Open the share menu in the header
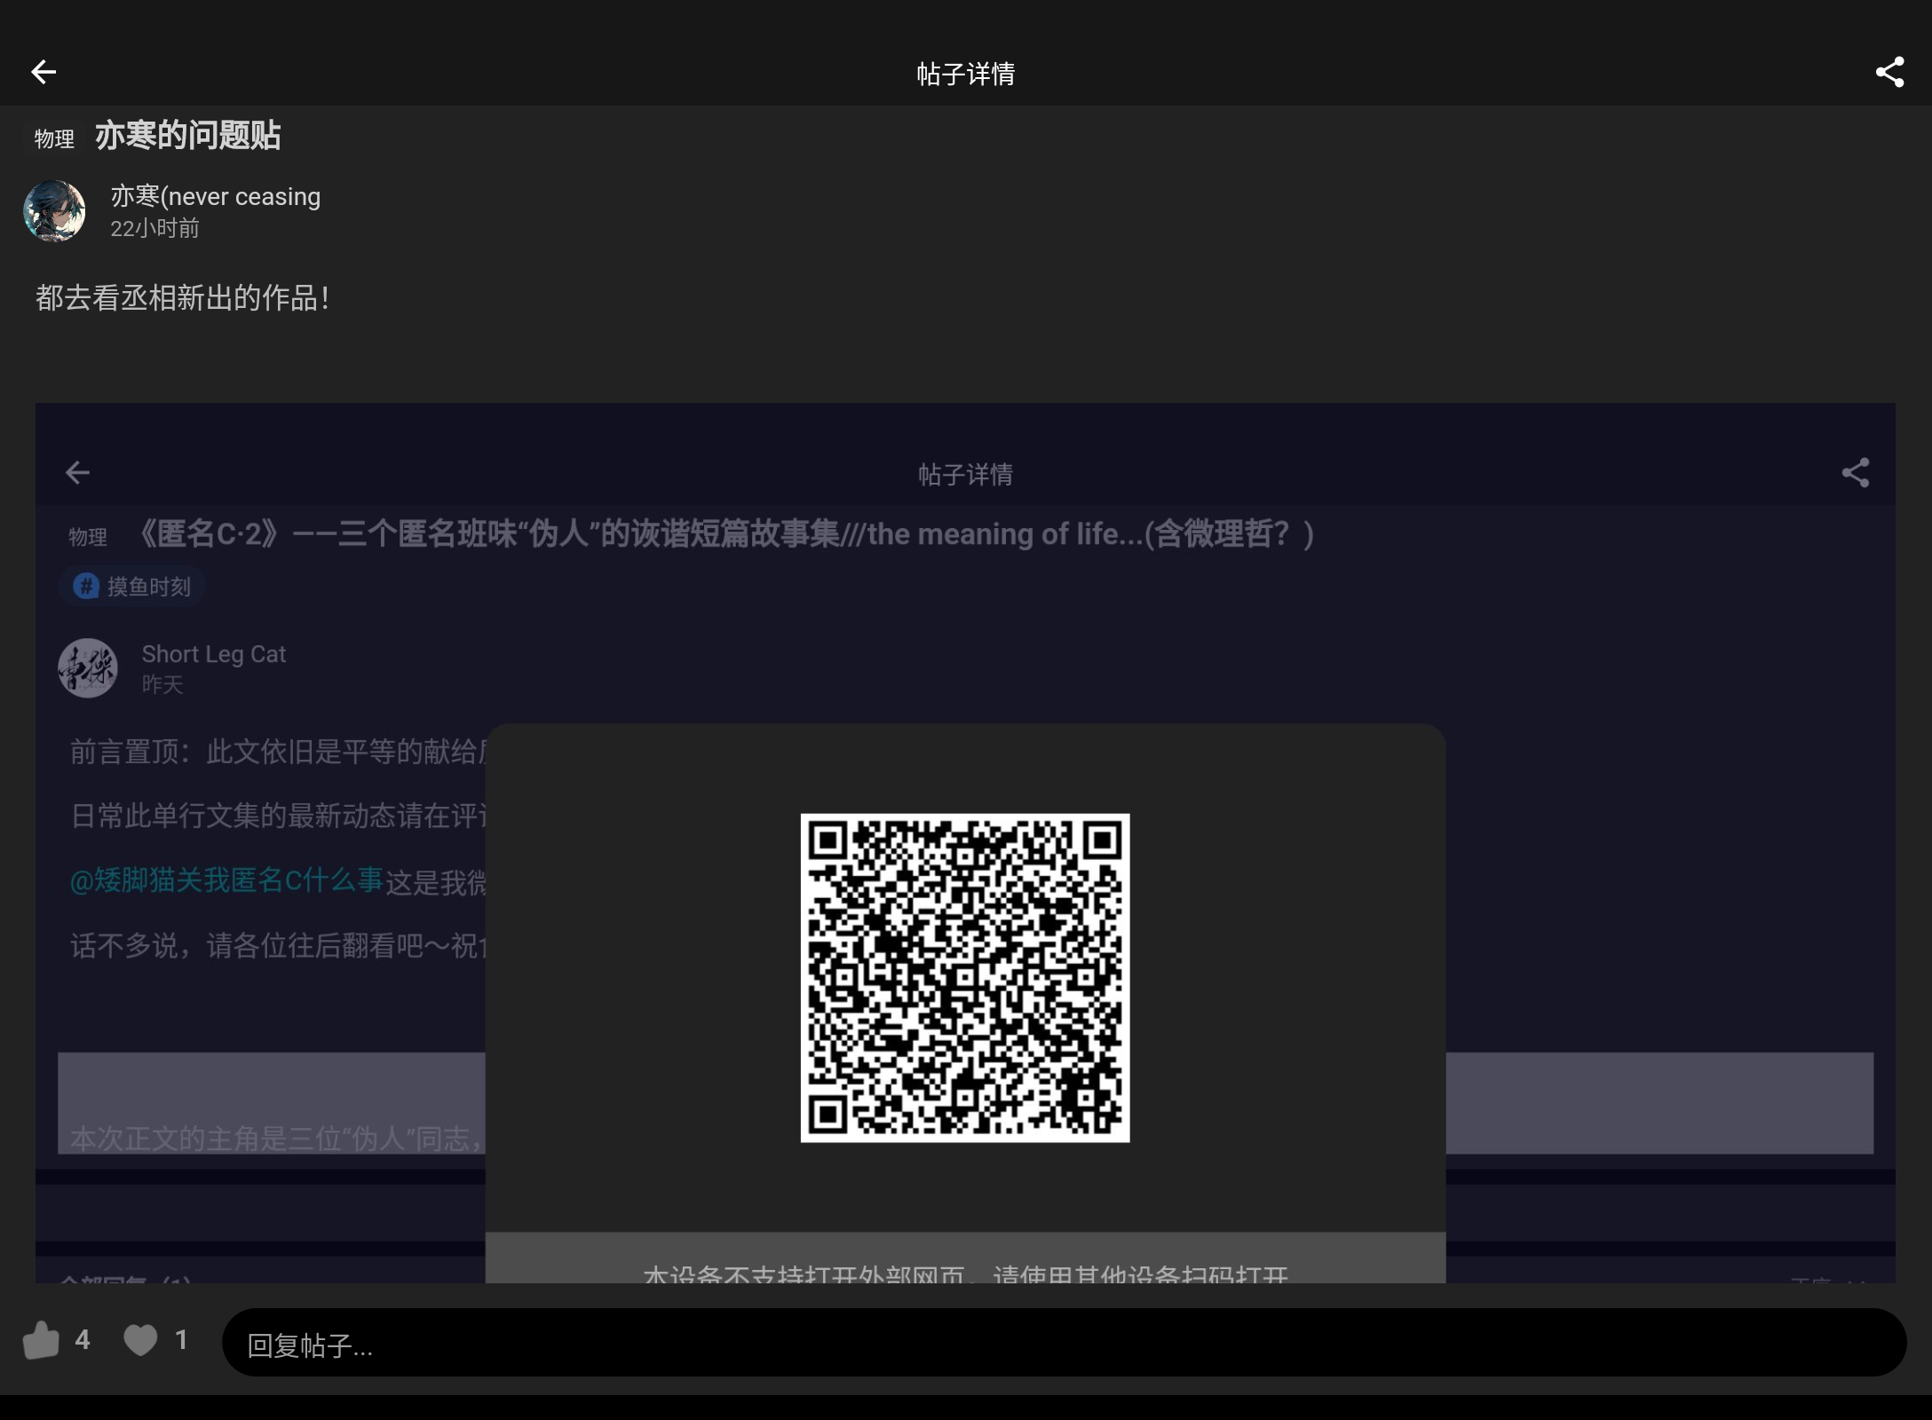This screenshot has width=1932, height=1420. [1889, 72]
